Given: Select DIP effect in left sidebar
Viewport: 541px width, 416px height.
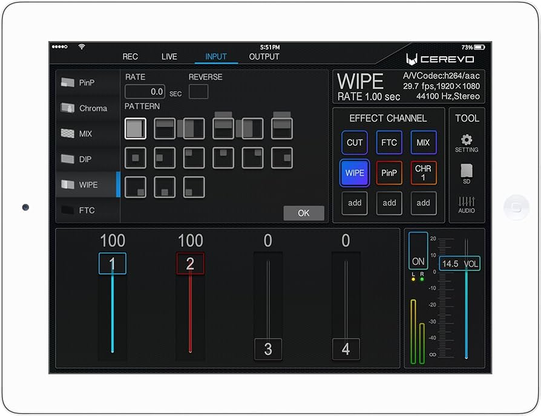Looking at the screenshot, I should coord(87,159).
